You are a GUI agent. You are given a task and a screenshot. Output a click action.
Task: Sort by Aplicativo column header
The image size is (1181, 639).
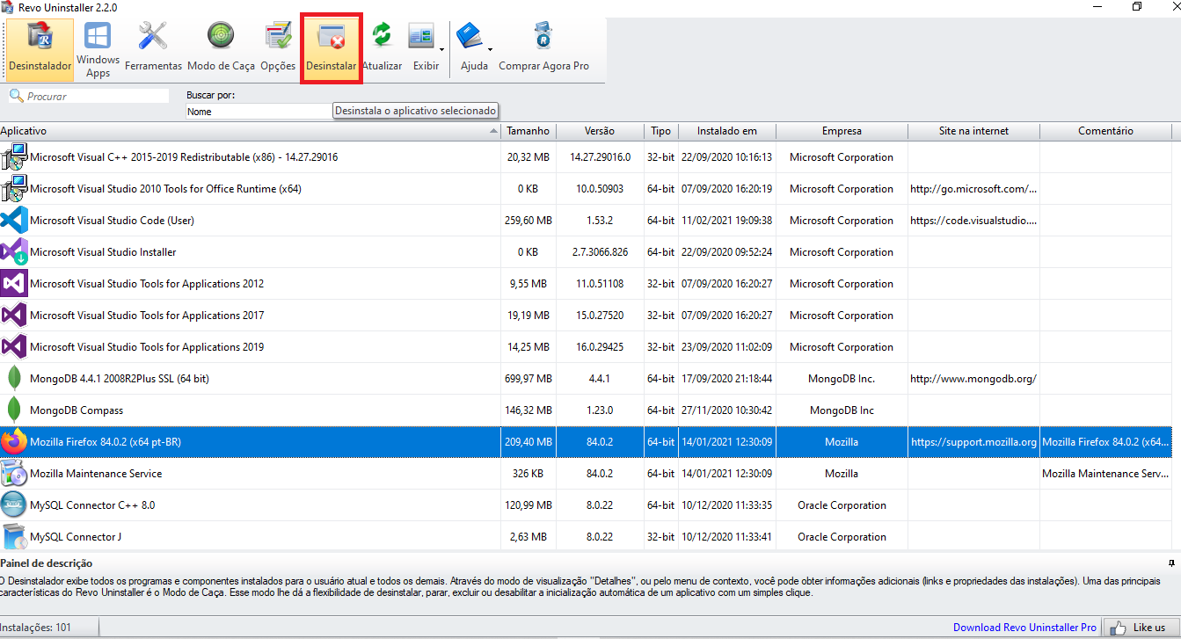[251, 131]
